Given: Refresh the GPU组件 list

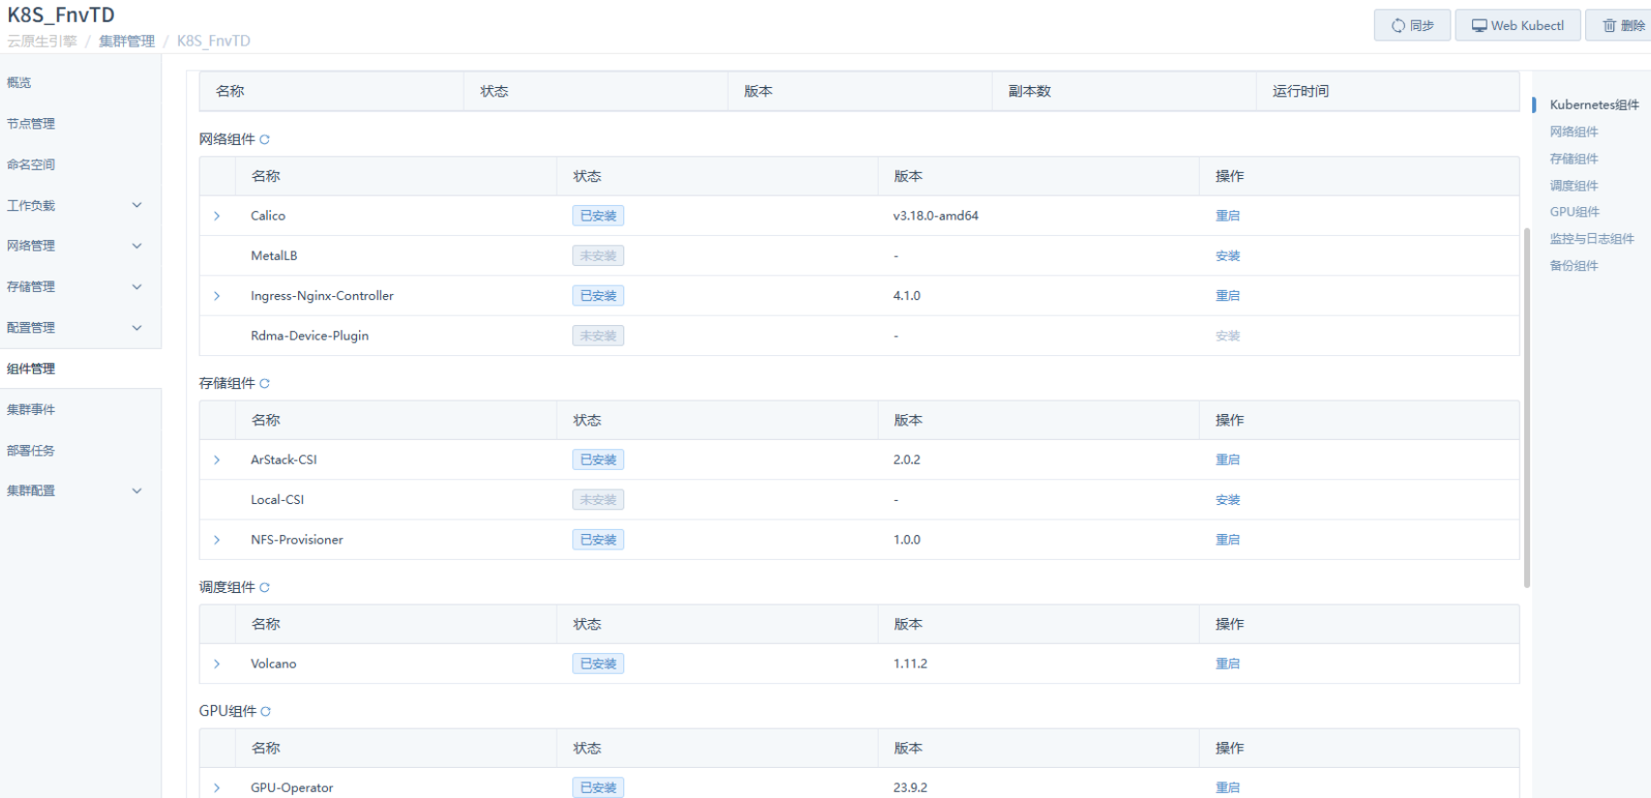Looking at the screenshot, I should pos(265,712).
